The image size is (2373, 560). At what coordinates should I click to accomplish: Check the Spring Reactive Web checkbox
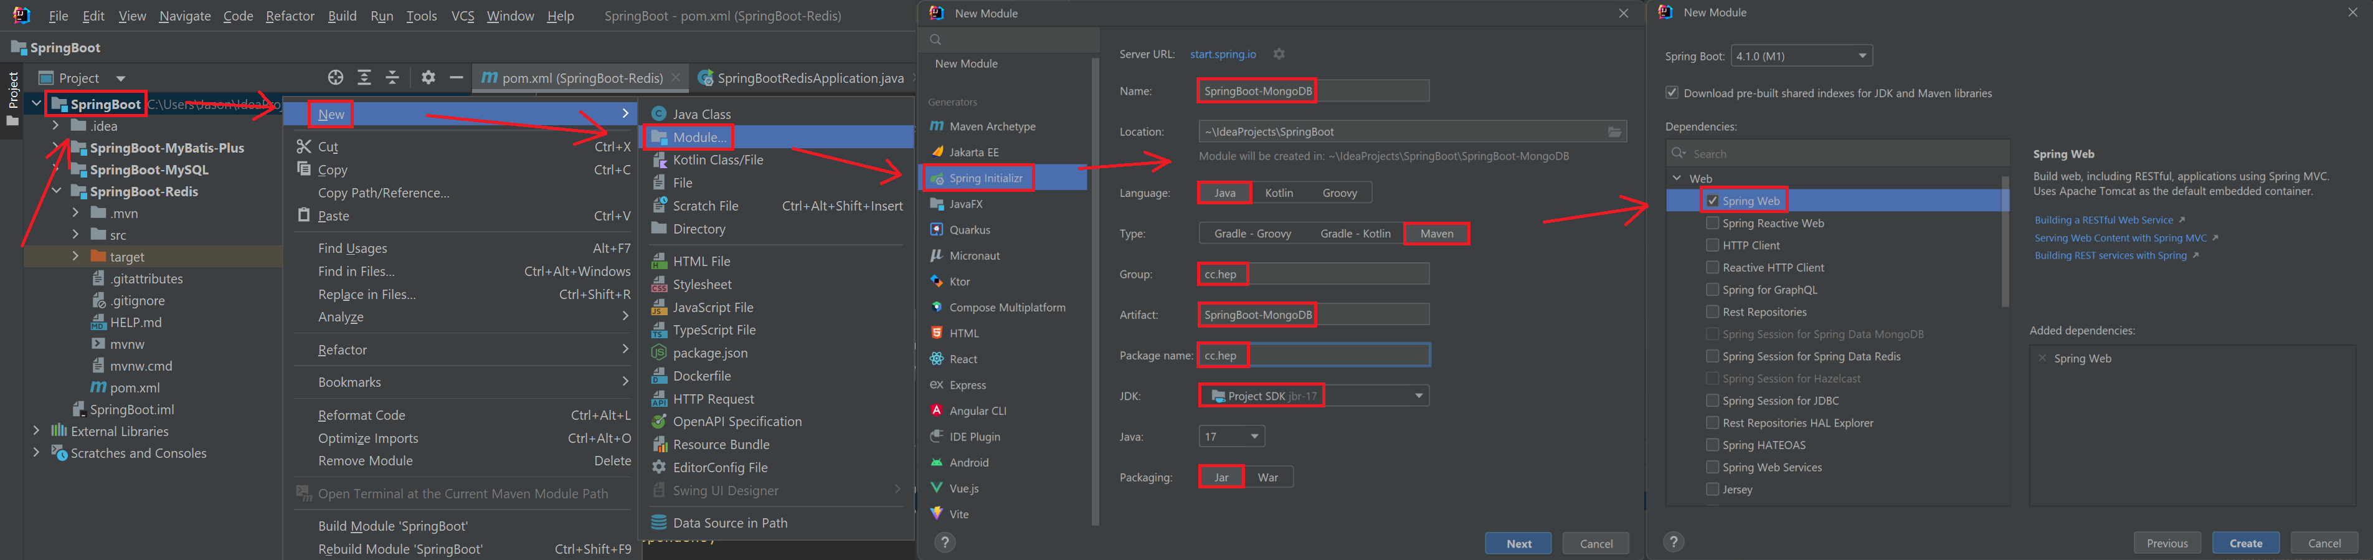tap(1712, 223)
